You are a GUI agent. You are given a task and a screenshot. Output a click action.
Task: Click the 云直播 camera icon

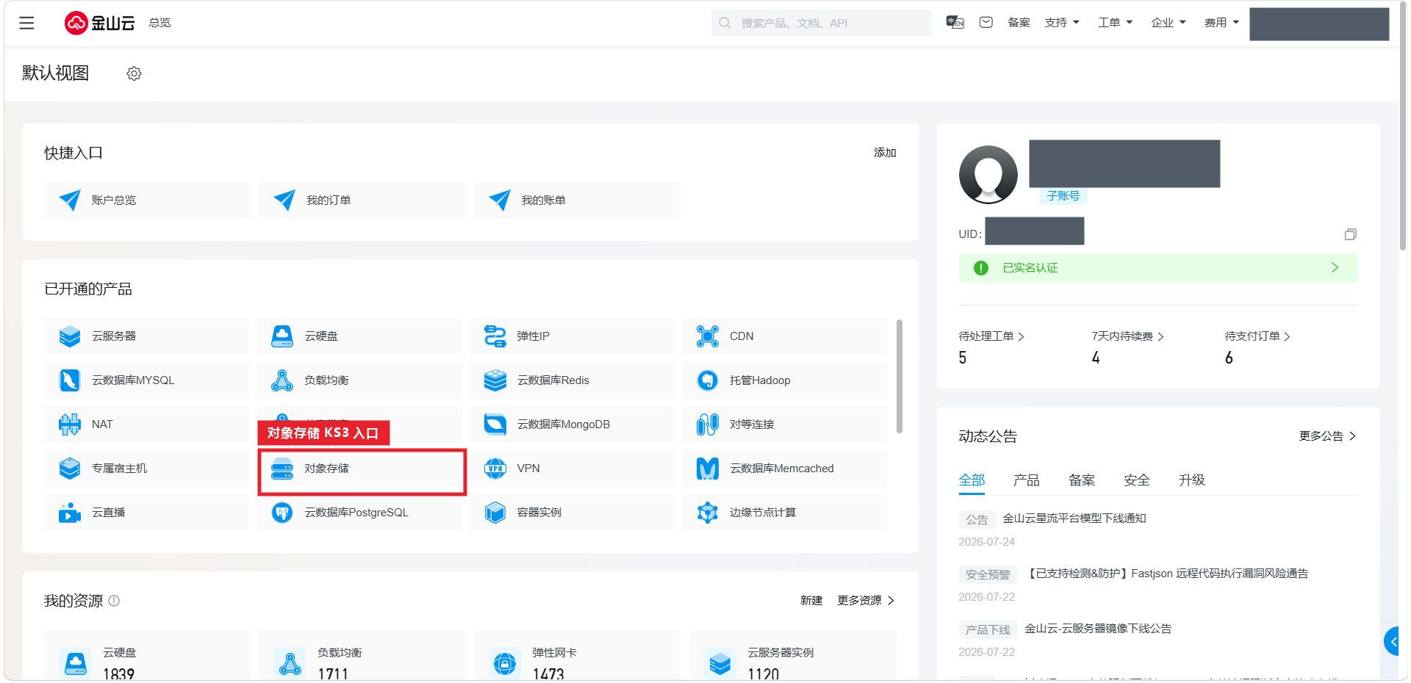click(x=70, y=513)
